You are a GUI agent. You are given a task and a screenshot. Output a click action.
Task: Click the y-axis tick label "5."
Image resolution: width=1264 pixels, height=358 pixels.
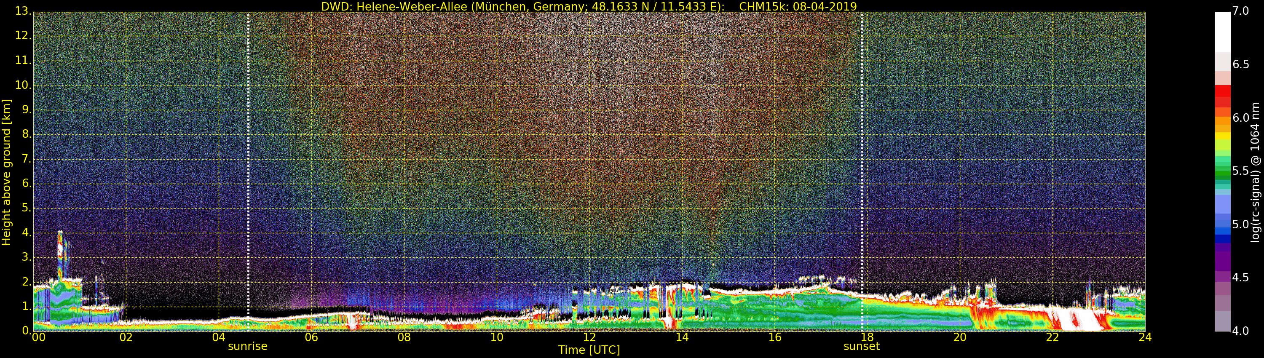27,208
